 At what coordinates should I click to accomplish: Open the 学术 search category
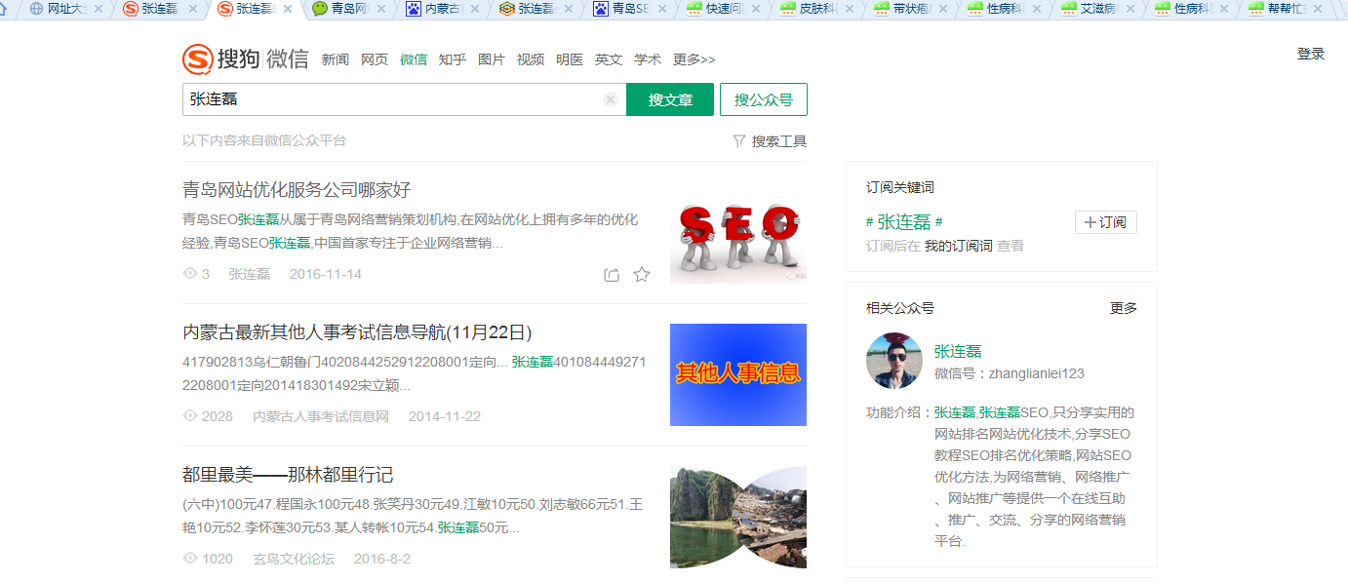(x=648, y=59)
